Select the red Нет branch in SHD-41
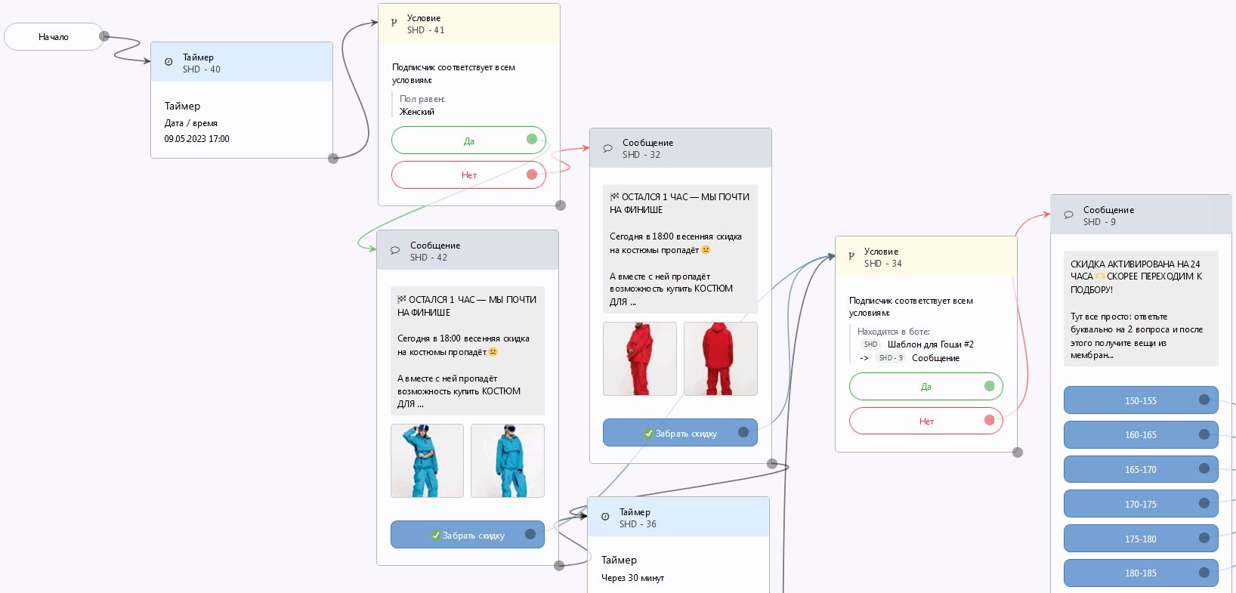 coord(468,175)
